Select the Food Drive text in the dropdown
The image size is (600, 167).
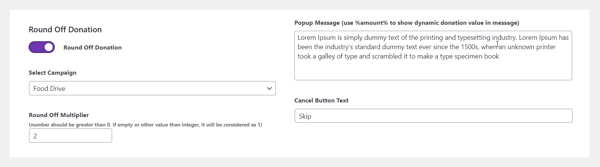pyautogui.click(x=49, y=89)
